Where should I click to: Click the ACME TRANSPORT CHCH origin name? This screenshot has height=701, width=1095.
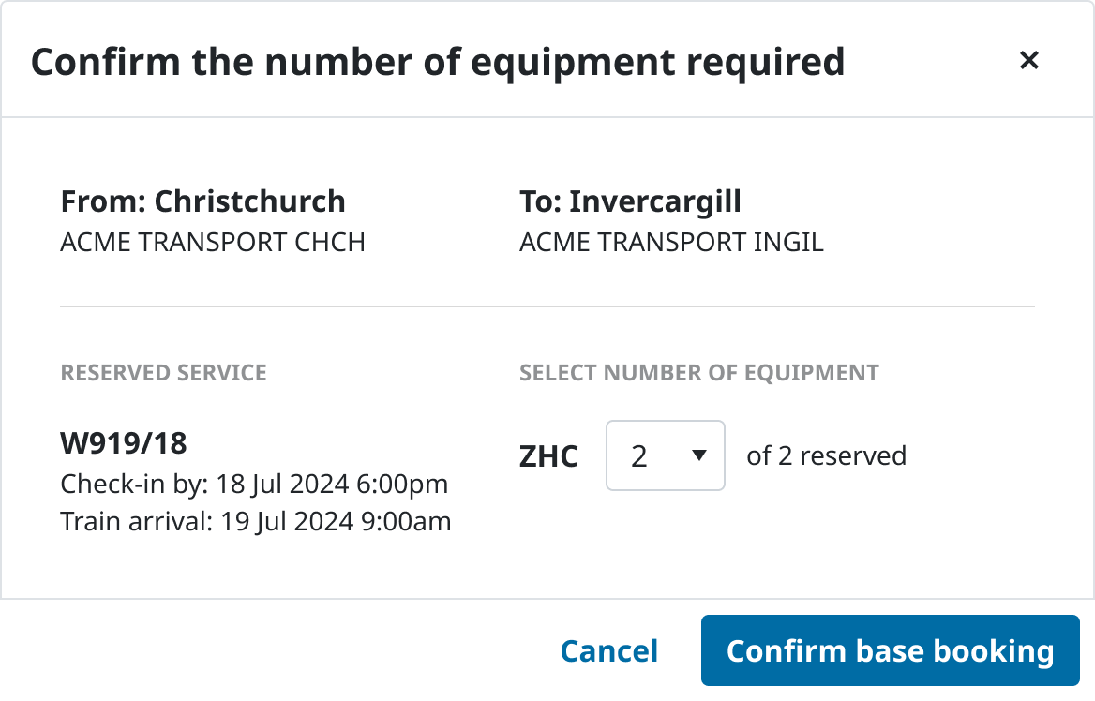pos(213,243)
